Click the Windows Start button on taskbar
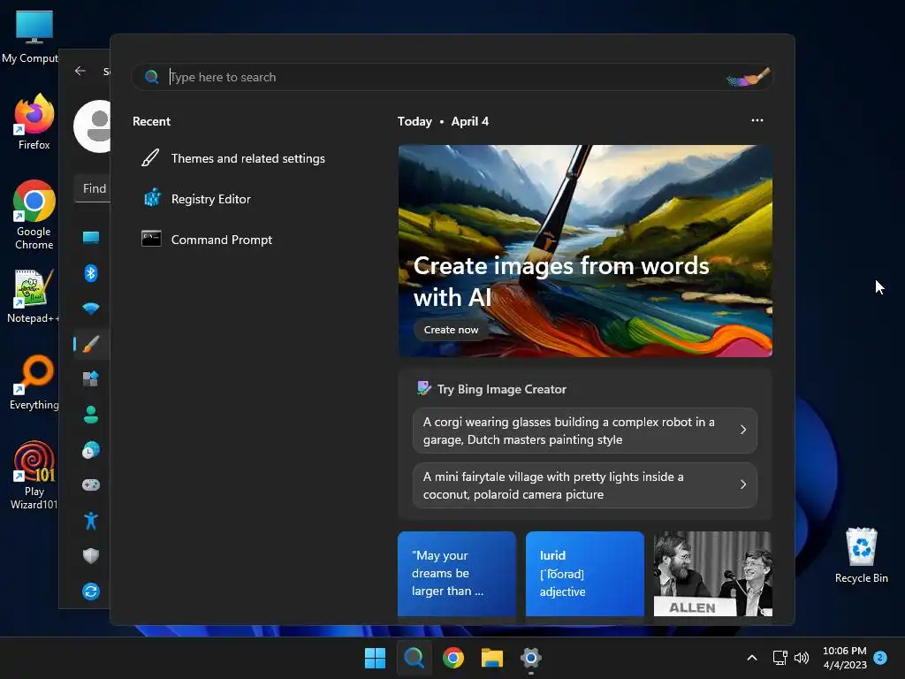 [375, 658]
